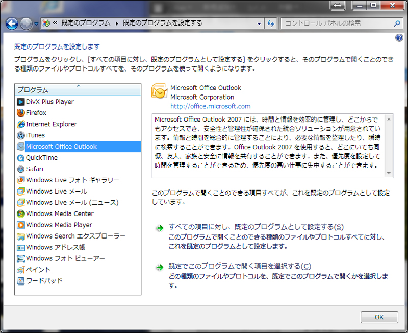
Task: Click the search magnifier icon
Action: click(397, 23)
